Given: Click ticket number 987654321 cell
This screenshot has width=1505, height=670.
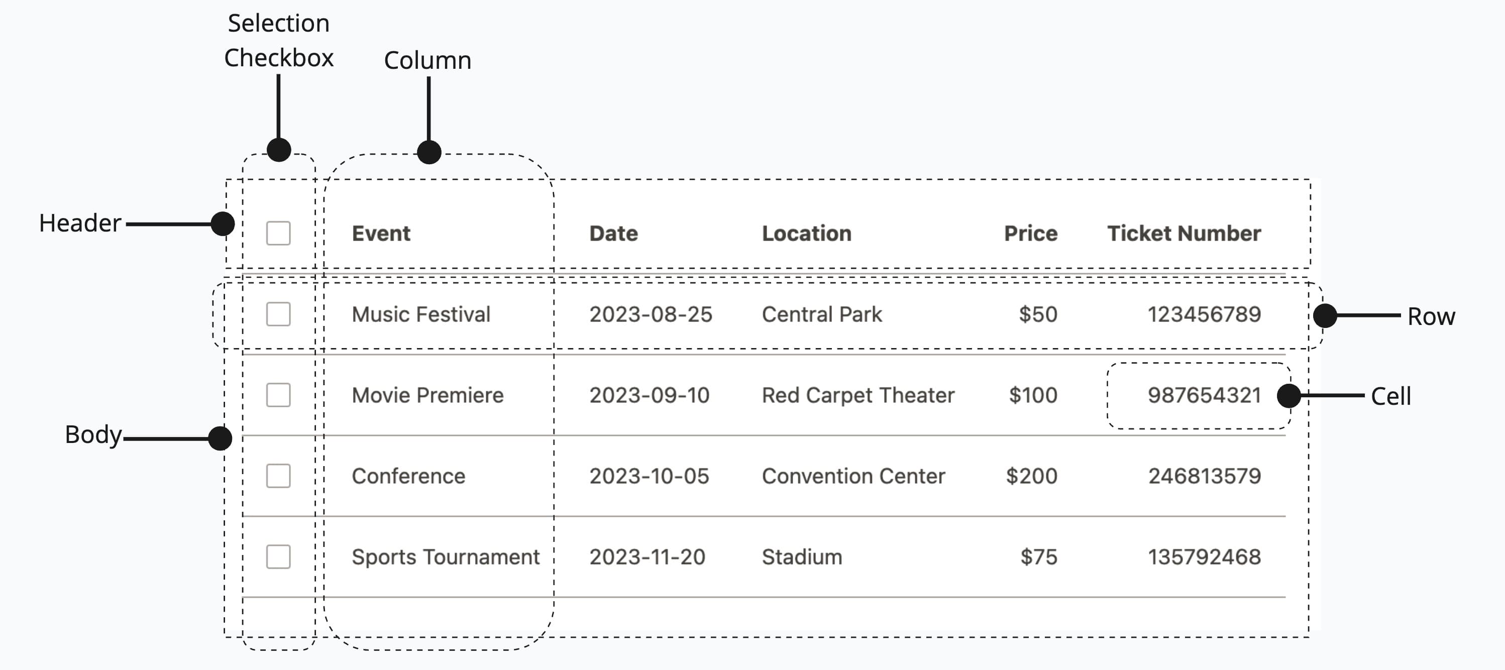Looking at the screenshot, I should pos(1204,395).
